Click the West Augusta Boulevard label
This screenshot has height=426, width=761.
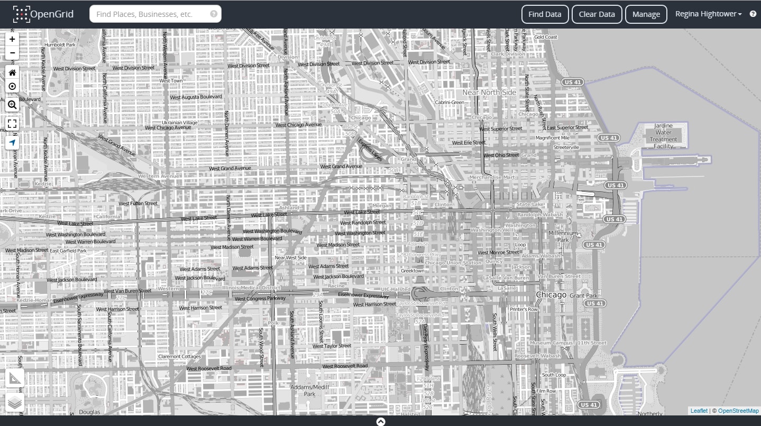coord(196,97)
